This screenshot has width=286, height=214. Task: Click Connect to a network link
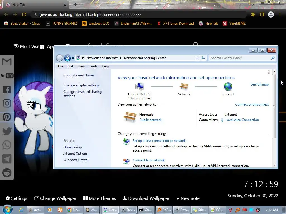149,160
